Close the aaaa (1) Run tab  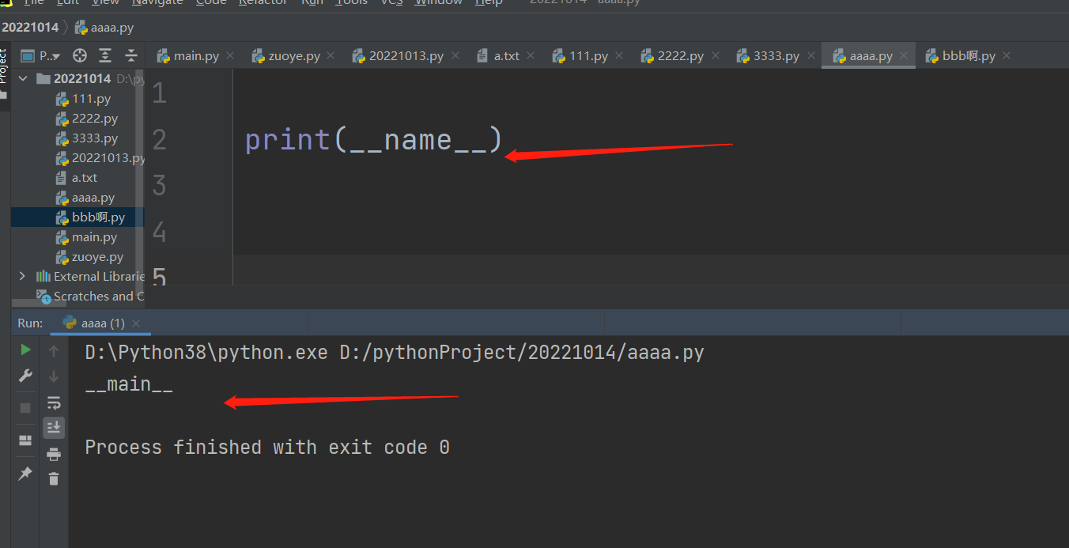136,323
